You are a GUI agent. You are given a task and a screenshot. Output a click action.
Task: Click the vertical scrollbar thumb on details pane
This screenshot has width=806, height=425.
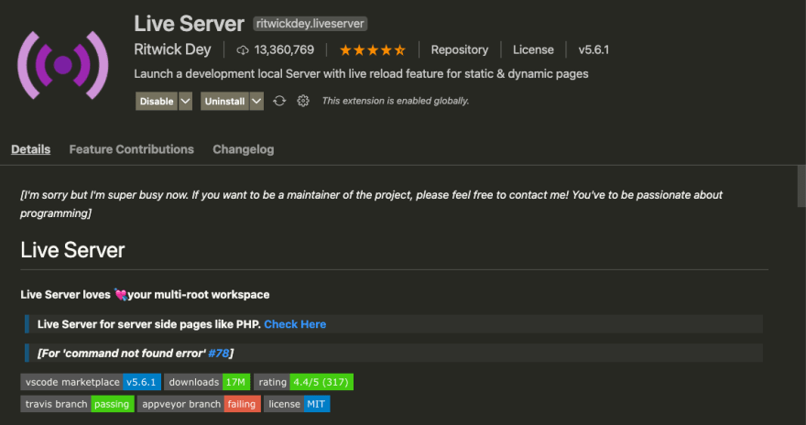(x=801, y=186)
